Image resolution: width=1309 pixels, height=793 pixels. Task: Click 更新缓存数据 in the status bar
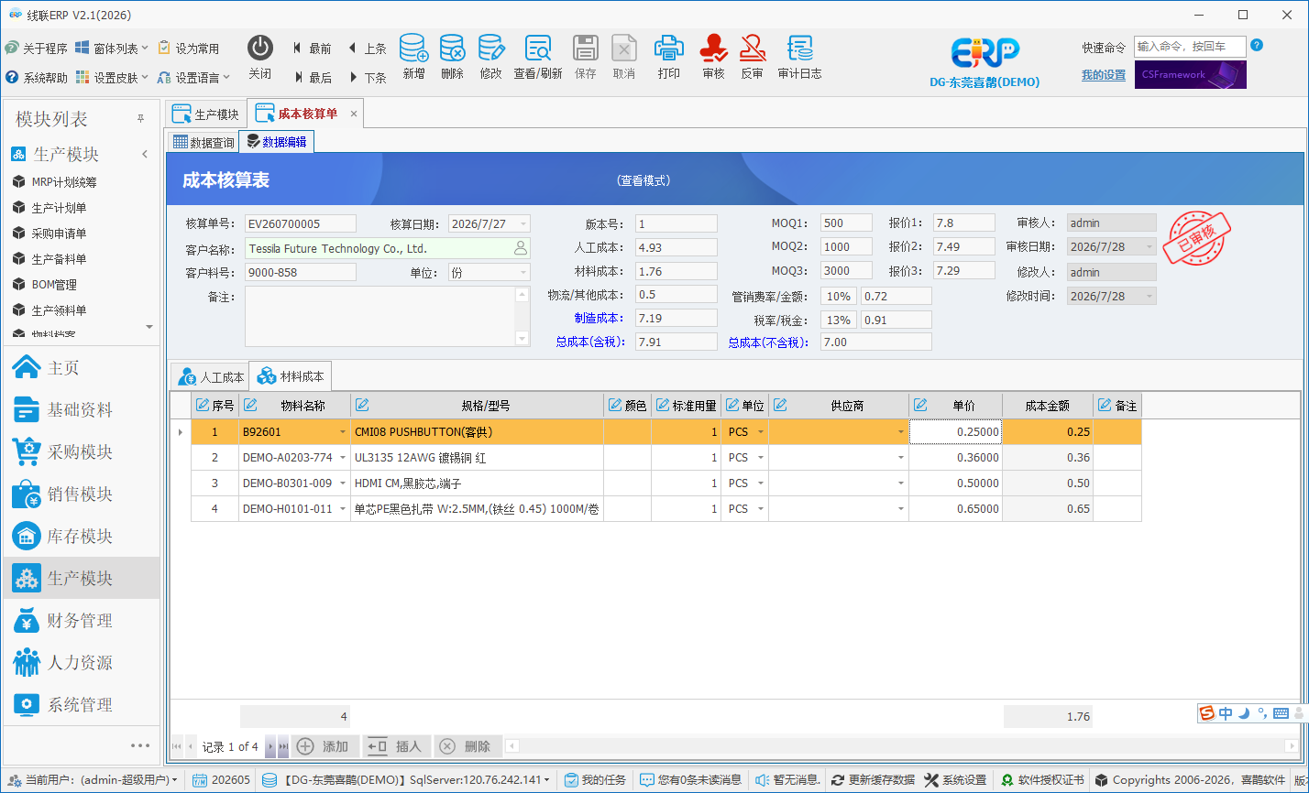click(x=873, y=780)
